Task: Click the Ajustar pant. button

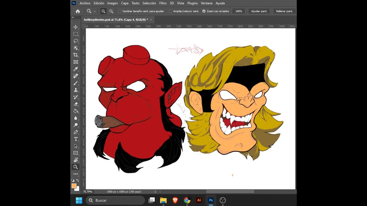Action: 259,11
